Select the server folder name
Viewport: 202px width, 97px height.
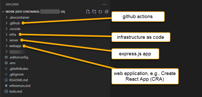point(14,40)
